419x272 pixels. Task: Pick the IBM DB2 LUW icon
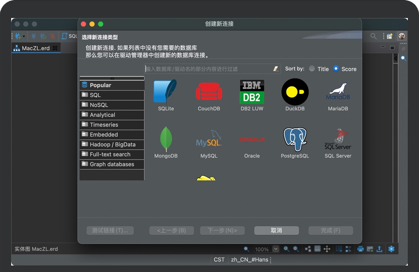252,92
